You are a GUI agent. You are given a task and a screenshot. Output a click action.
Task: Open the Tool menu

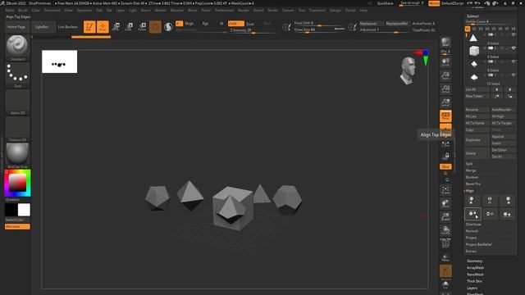pyautogui.click(x=302, y=11)
